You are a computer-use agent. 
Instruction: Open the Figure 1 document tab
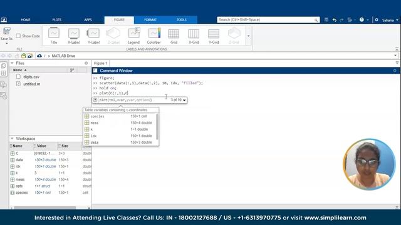click(100, 63)
